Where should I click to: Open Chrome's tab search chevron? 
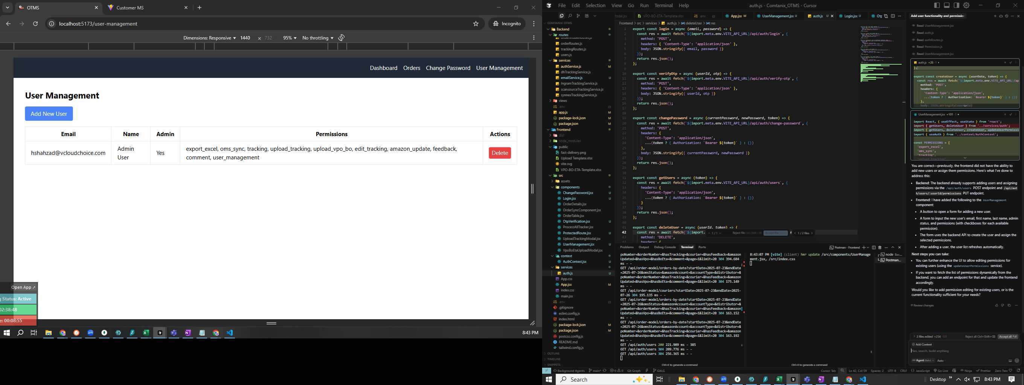8,8
